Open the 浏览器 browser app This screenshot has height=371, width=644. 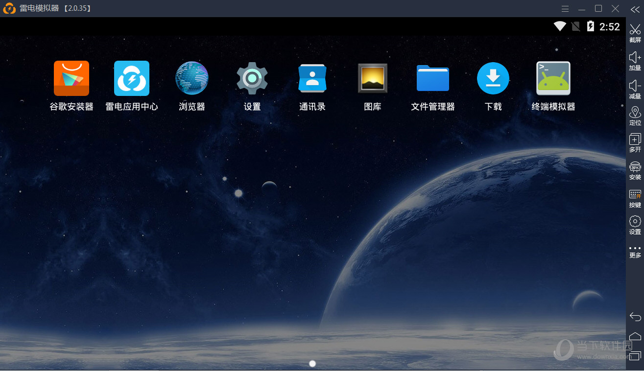(x=192, y=78)
